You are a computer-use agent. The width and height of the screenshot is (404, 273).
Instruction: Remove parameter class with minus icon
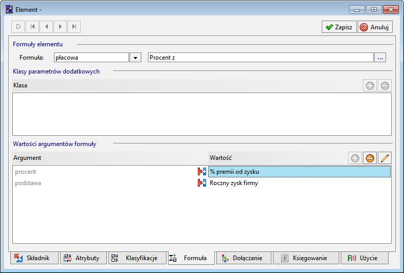[x=385, y=85]
